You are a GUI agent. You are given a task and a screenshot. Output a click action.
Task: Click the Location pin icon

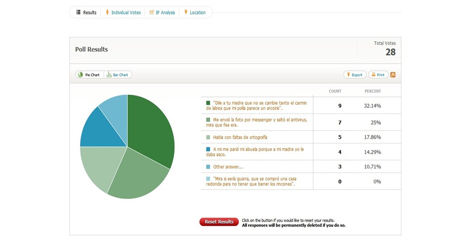point(185,12)
